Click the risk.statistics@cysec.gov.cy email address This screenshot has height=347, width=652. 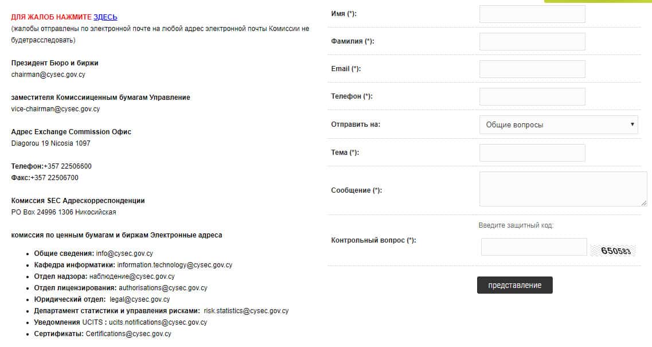coord(246,311)
